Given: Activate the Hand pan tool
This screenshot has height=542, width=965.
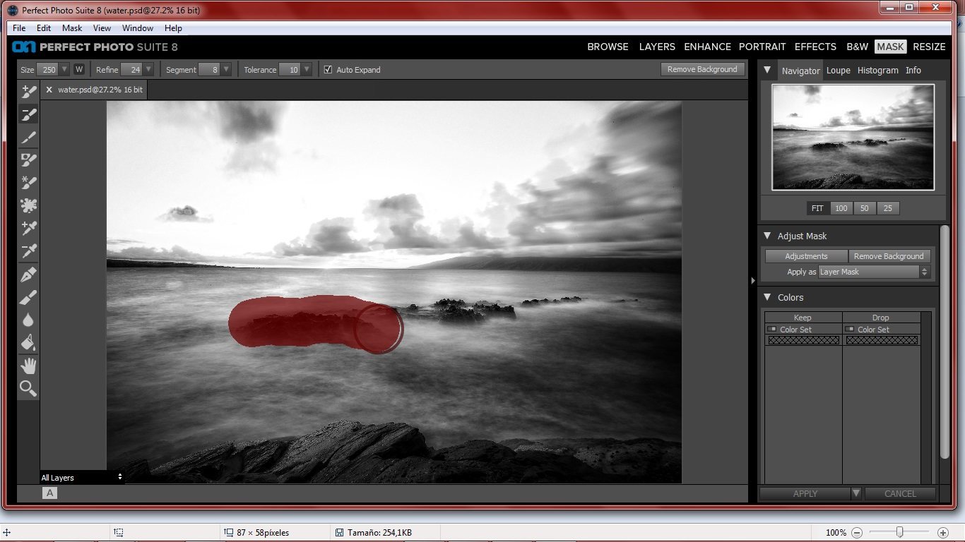Looking at the screenshot, I should point(28,364).
